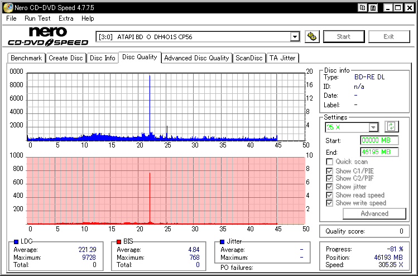Open the ATAPI BD drive selection dropdown
The height and width of the screenshot is (276, 418).
point(295,36)
